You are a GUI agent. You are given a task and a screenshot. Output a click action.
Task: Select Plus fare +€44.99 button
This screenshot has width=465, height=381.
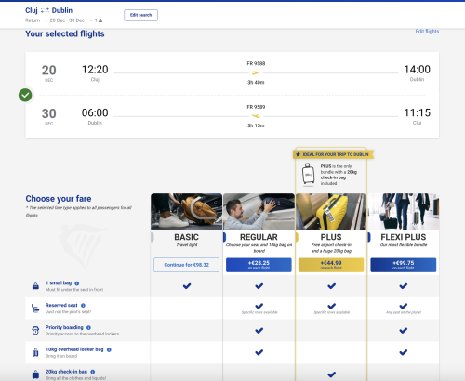(331, 265)
